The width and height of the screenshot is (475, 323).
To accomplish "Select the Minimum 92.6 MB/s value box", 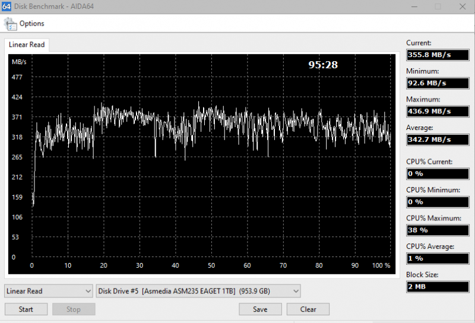I will pos(437,83).
